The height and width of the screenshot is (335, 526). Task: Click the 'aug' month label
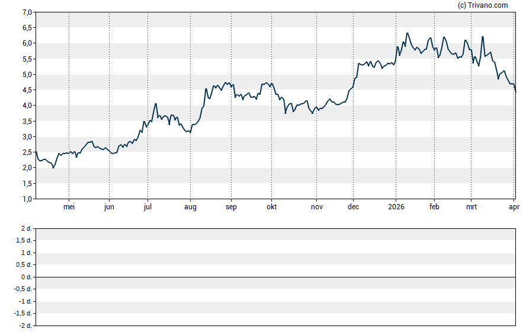click(190, 207)
